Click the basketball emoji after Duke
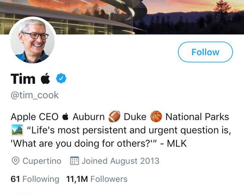Viewport: 244px width, 195px height. pyautogui.click(x=156, y=117)
